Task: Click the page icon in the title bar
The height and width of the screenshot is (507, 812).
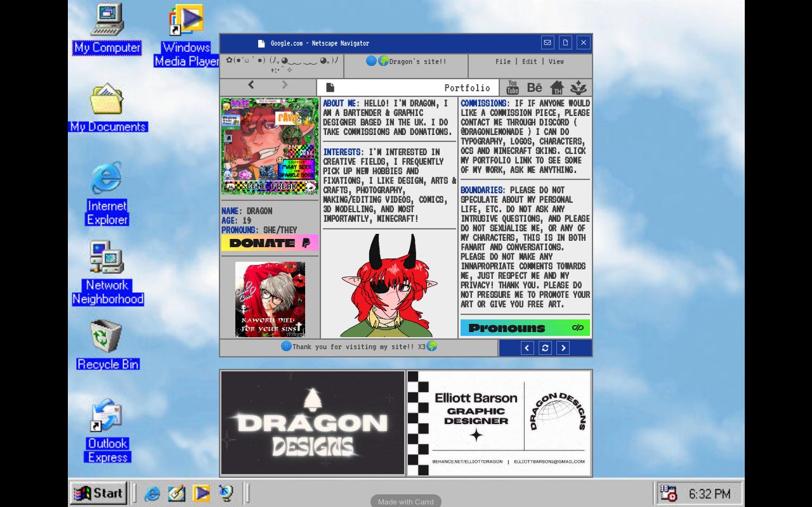Action: pyautogui.click(x=565, y=42)
